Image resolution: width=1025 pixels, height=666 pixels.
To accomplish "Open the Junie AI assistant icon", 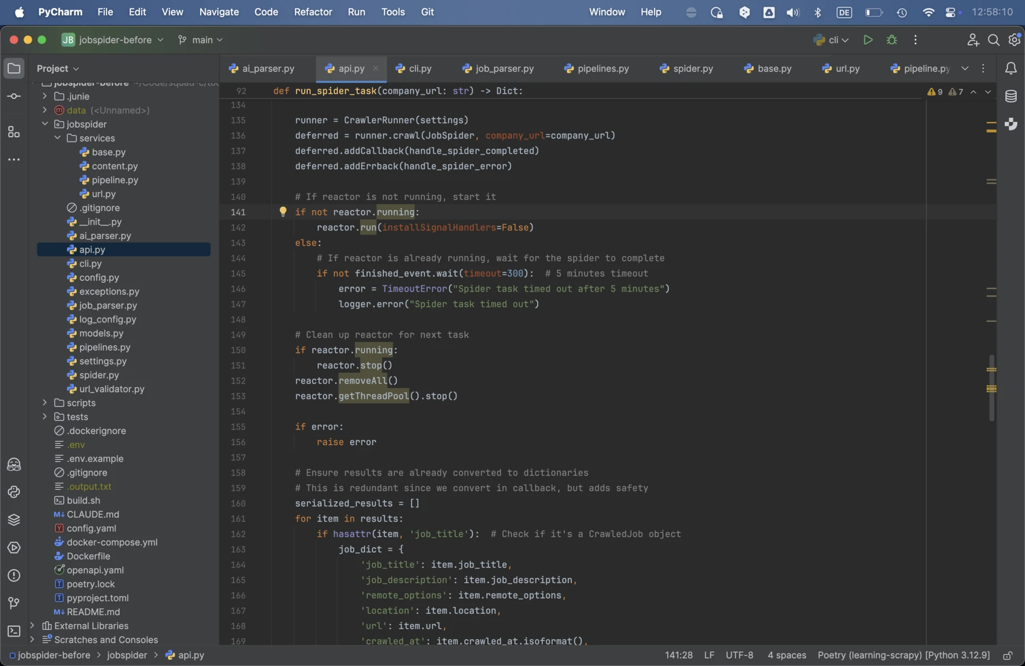I will pos(14,464).
